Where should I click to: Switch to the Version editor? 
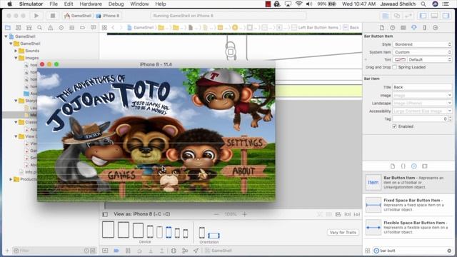(408, 16)
